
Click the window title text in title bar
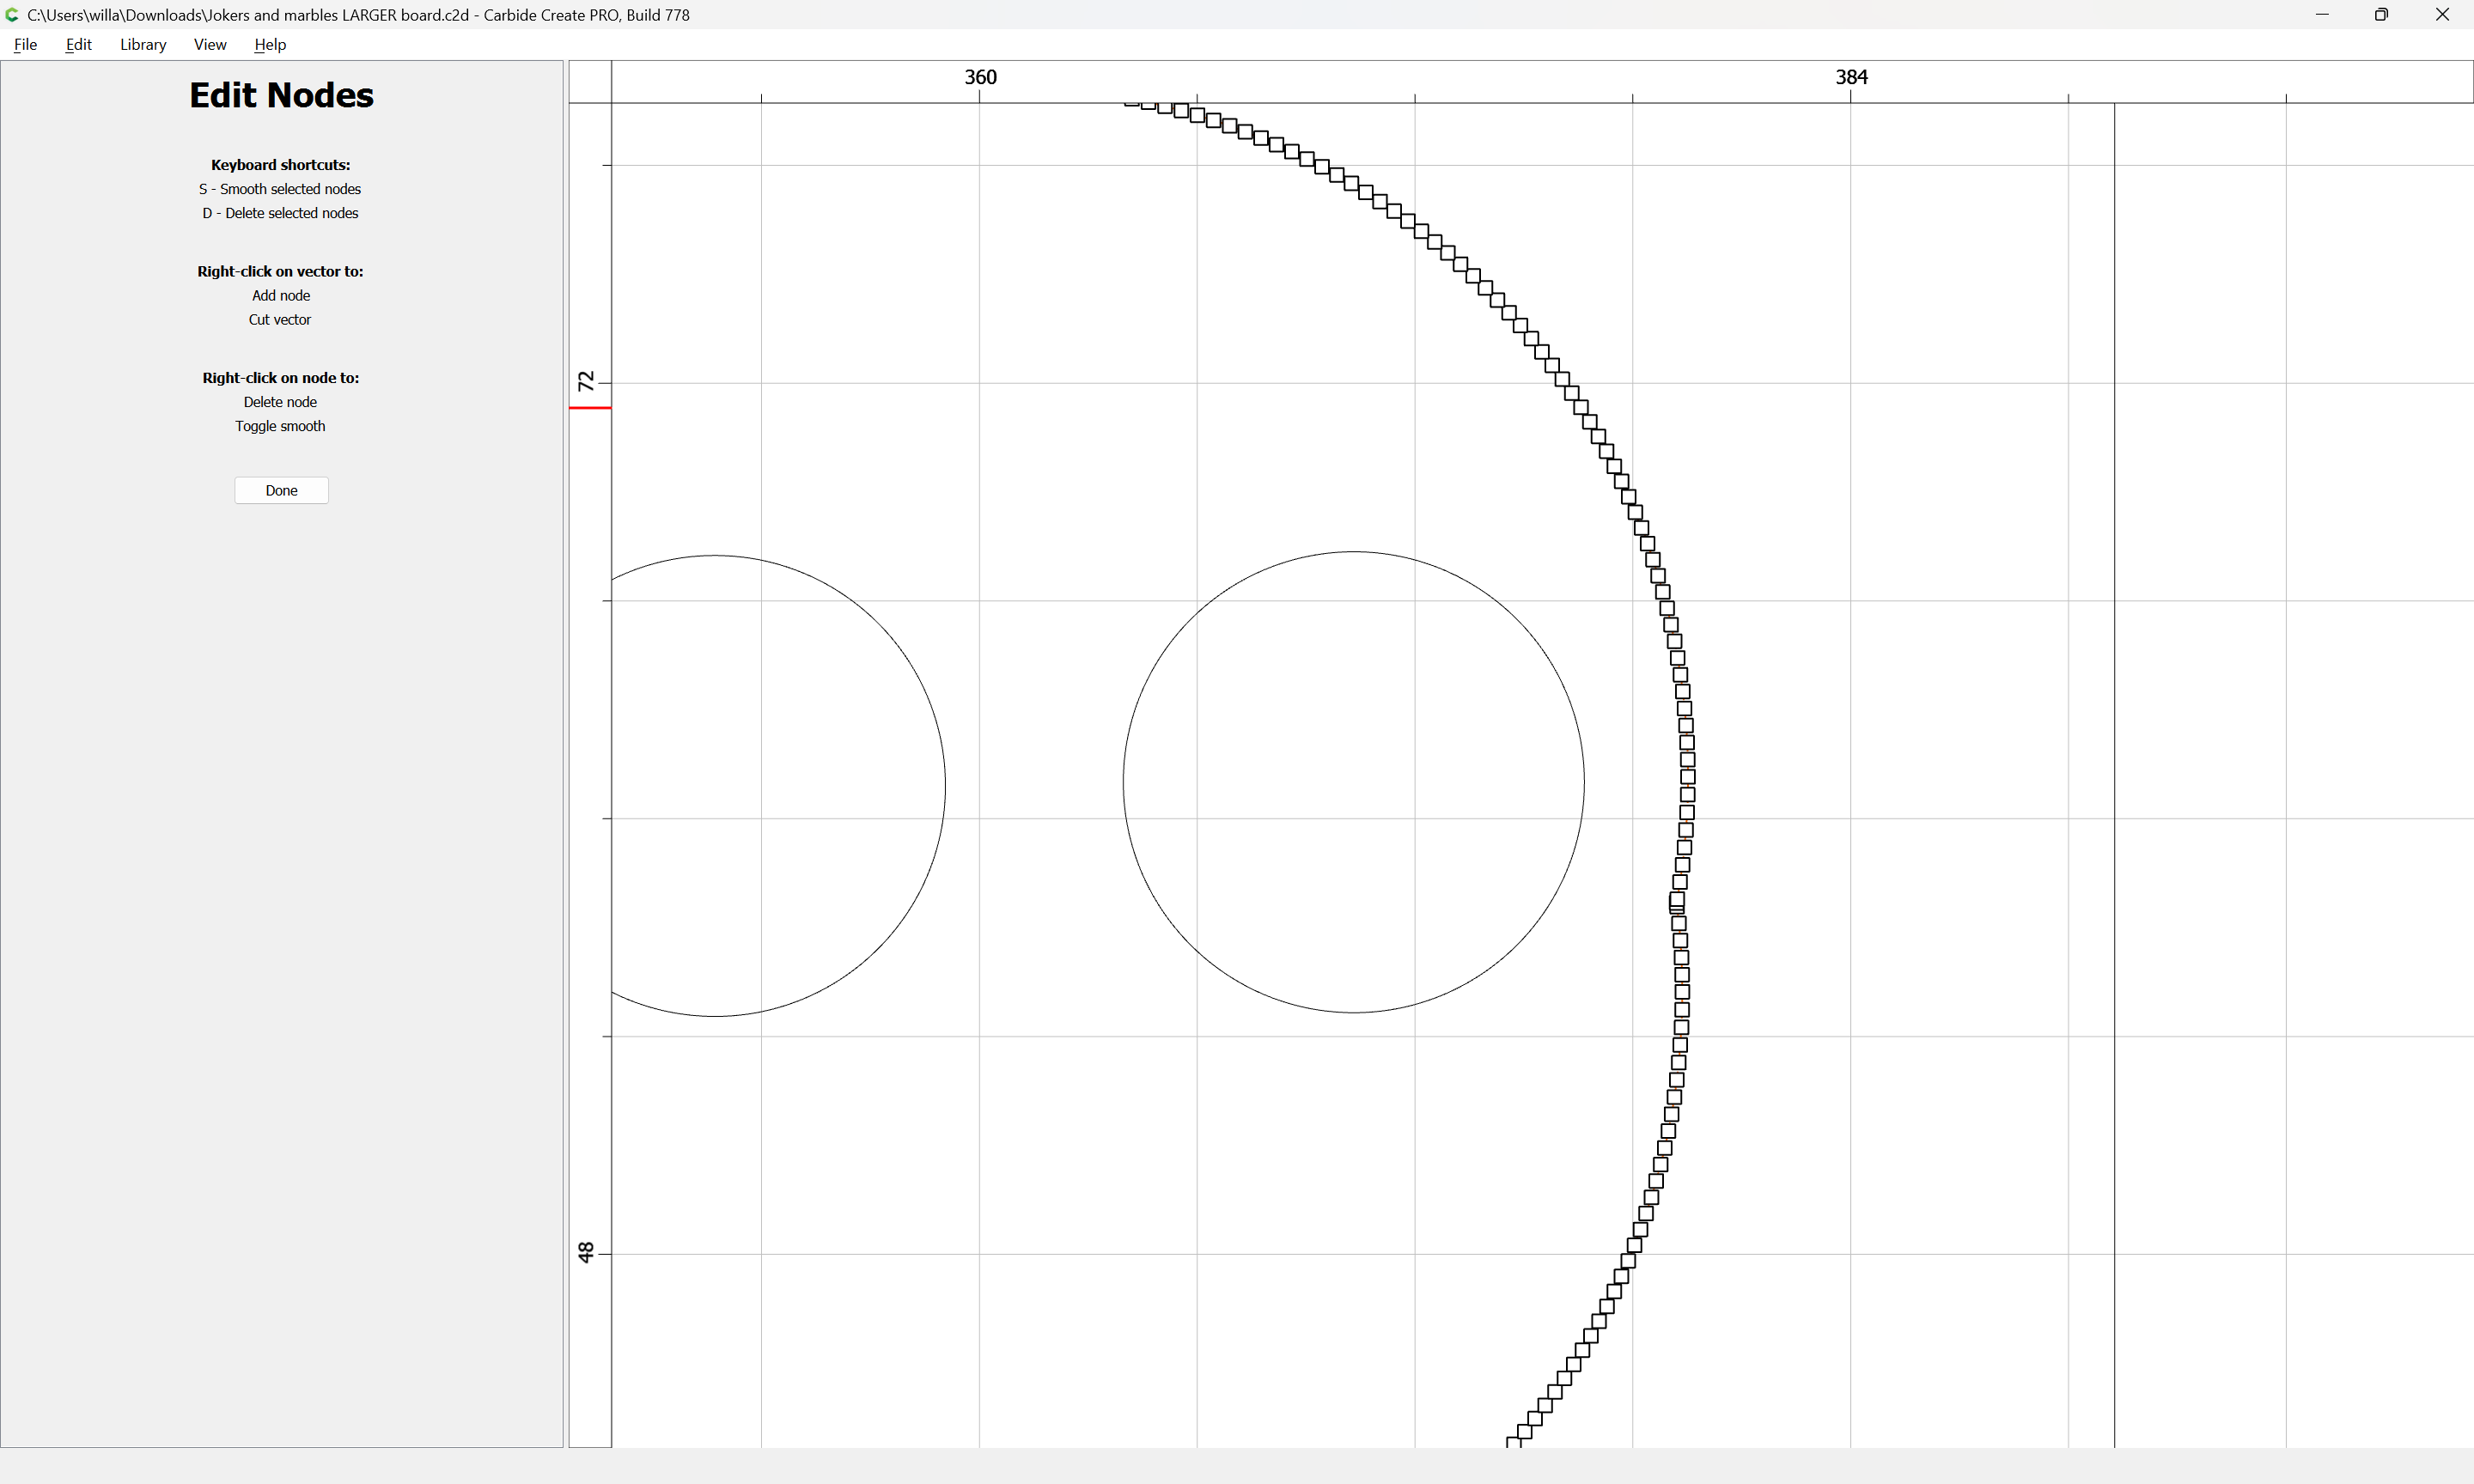pos(358,15)
